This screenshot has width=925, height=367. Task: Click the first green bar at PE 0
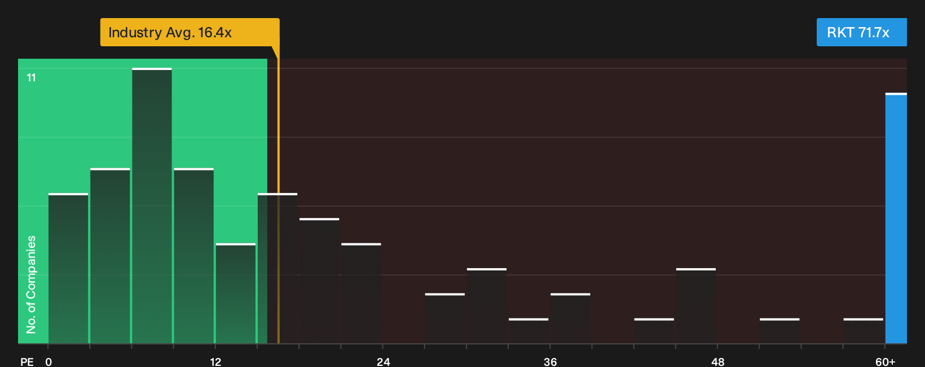pyautogui.click(x=68, y=268)
